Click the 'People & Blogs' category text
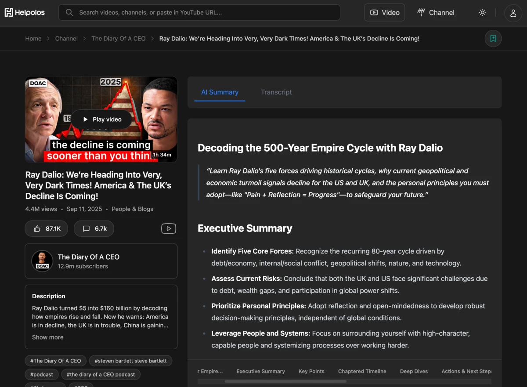 [132, 209]
